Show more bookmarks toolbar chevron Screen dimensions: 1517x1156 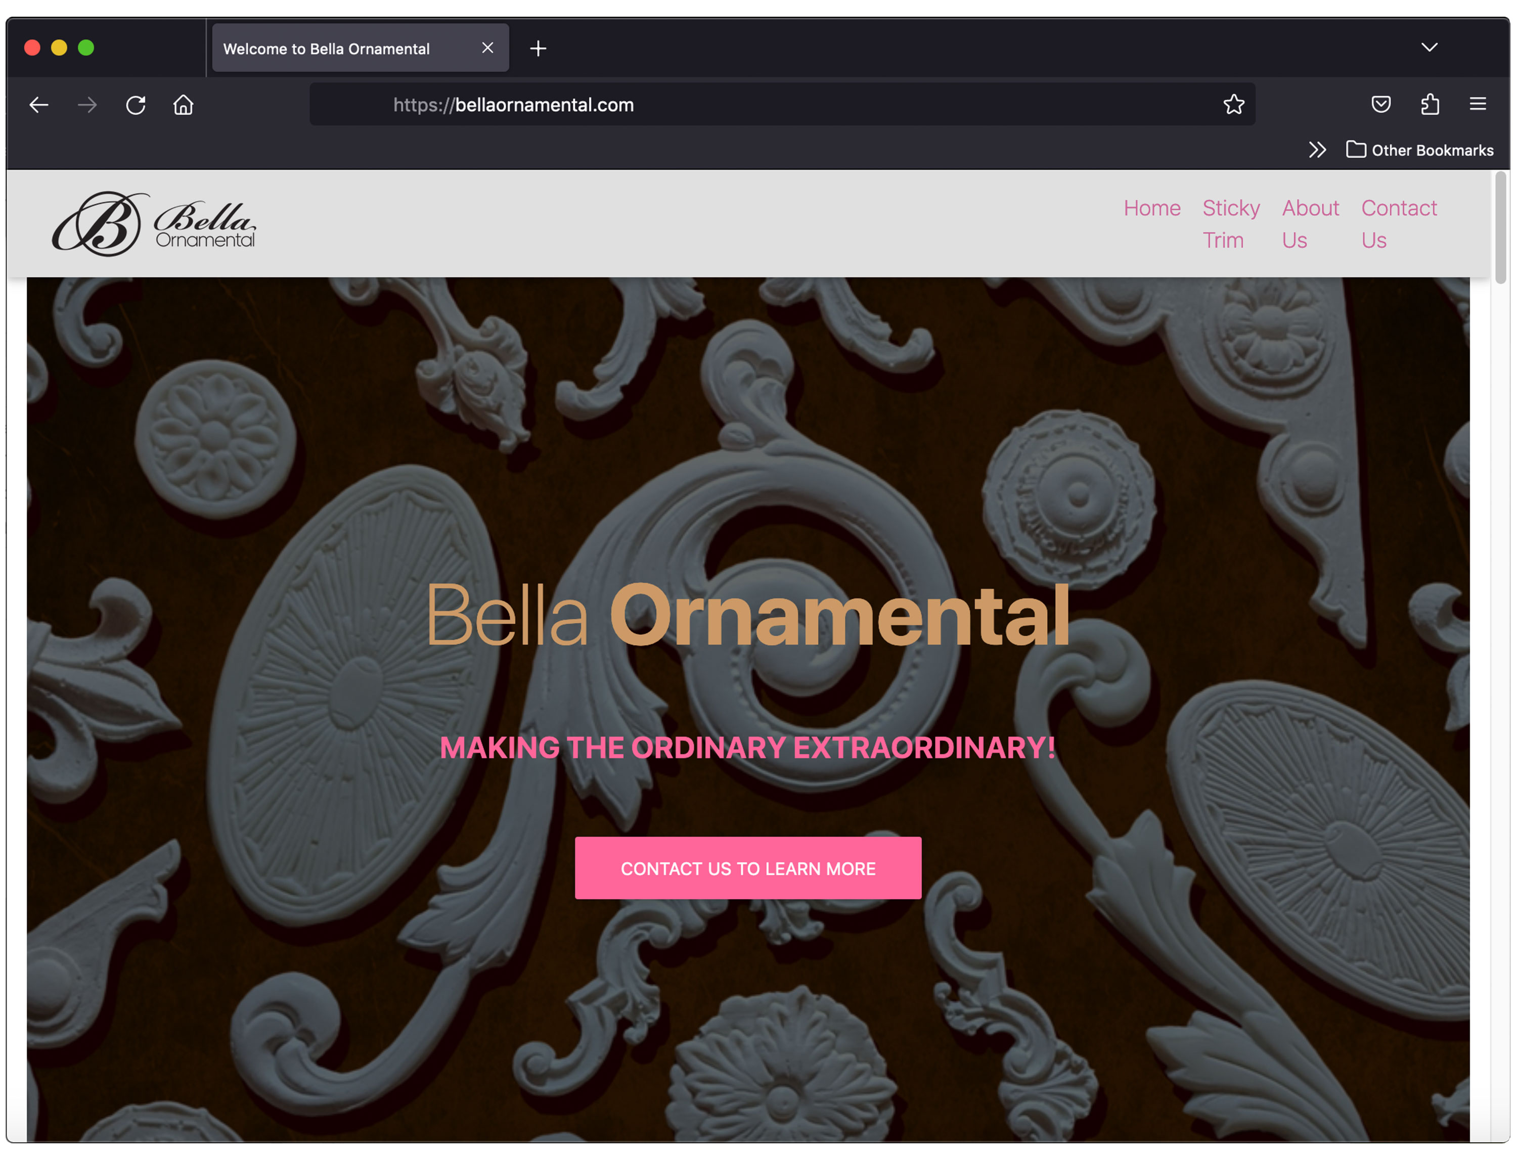(x=1317, y=150)
